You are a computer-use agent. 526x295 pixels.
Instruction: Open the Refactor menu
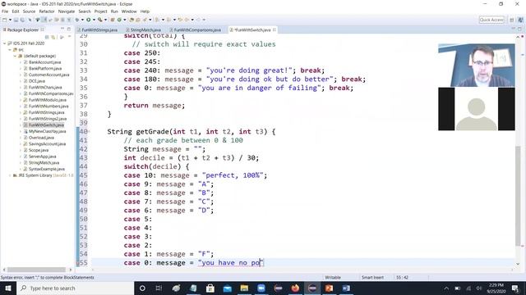[x=47, y=11]
